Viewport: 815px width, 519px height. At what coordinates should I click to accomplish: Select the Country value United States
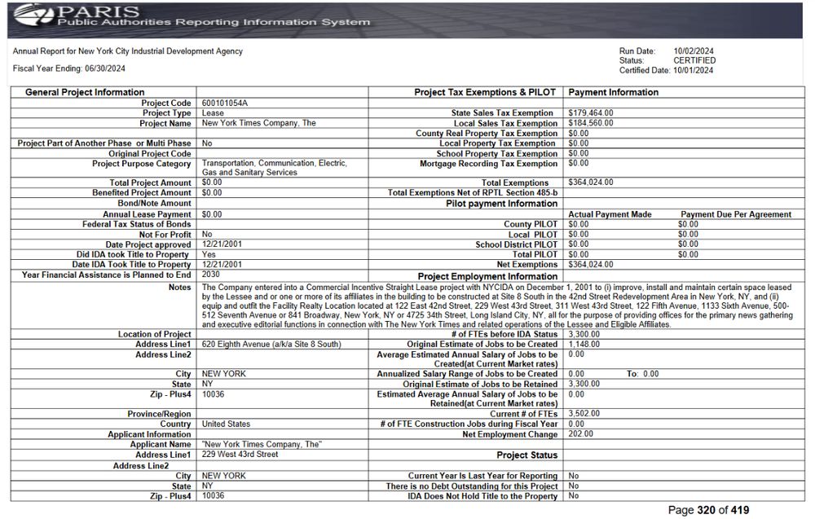click(x=226, y=424)
